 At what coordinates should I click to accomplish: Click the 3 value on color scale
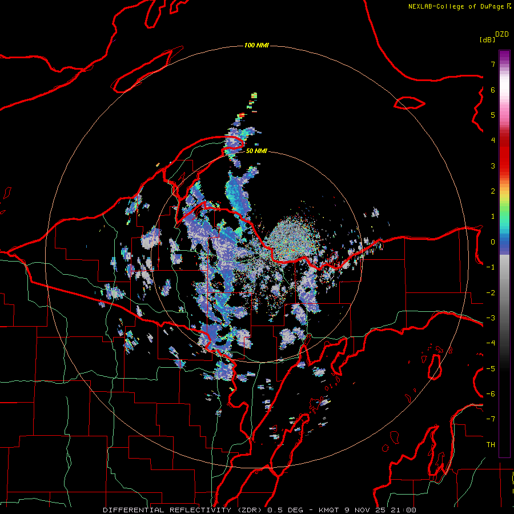tap(493, 166)
